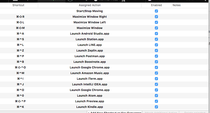Disable the Launch Preview.app checkbox
This screenshot has width=210, height=113.
click(156, 101)
